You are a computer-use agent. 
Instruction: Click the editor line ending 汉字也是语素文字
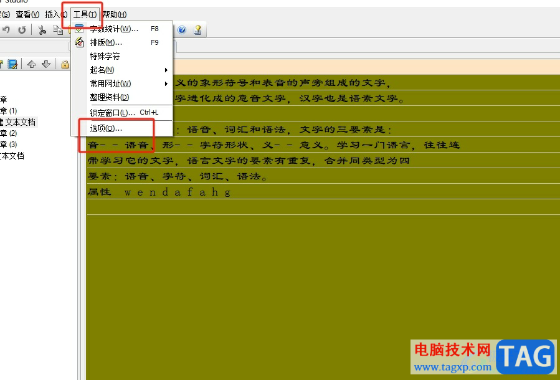290,98
